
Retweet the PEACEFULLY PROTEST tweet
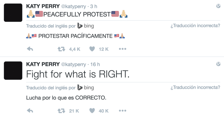[x=61, y=49]
